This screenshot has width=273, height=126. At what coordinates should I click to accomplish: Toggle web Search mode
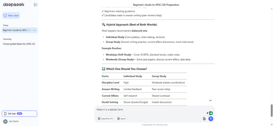(x=121, y=119)
